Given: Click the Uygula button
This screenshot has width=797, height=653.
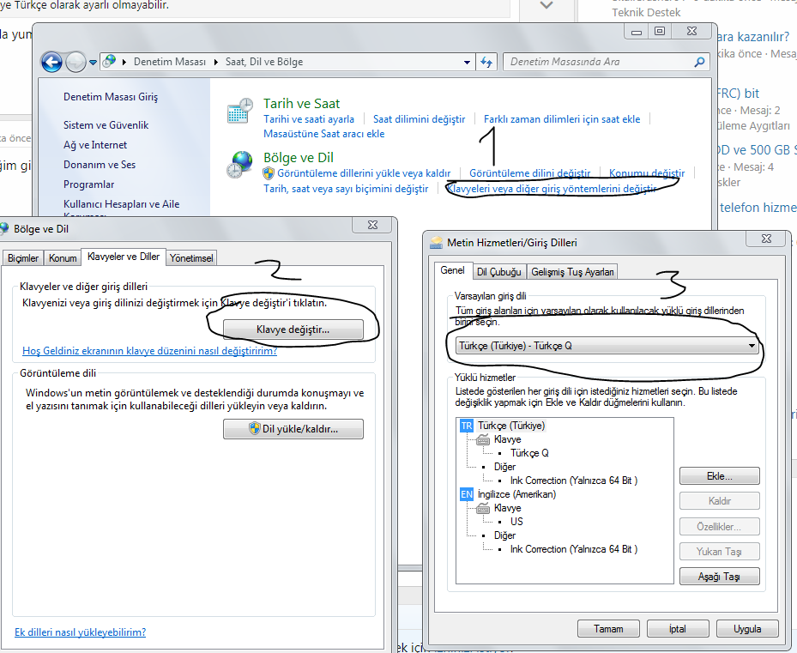Looking at the screenshot, I should click(x=747, y=629).
